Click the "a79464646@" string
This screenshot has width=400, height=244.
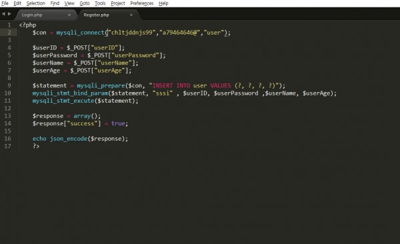[179, 33]
